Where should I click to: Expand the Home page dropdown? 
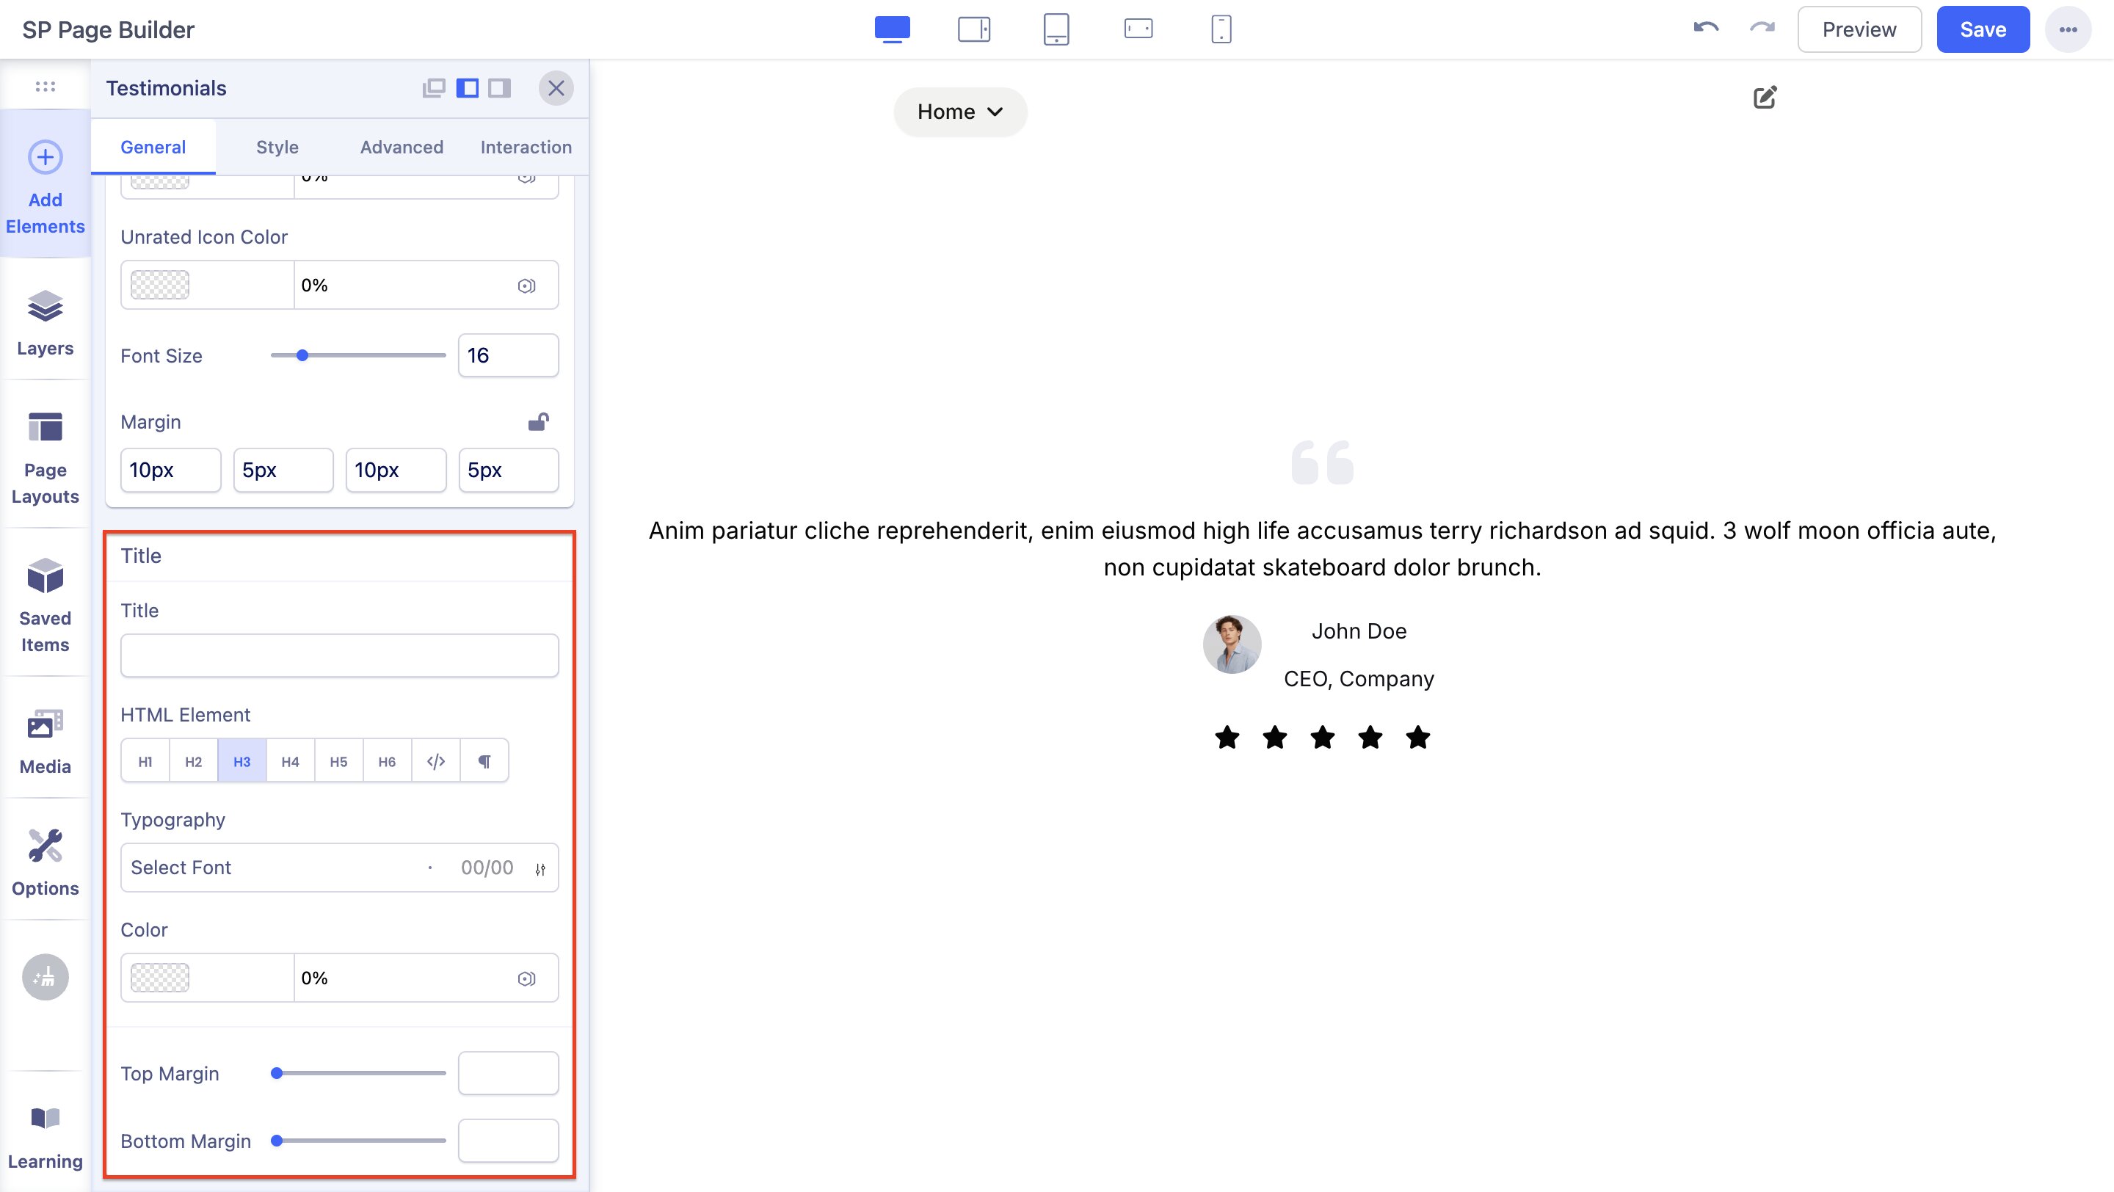click(x=959, y=112)
